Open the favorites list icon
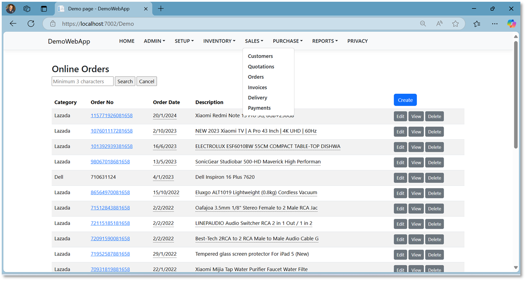This screenshot has width=526, height=281. pyautogui.click(x=477, y=24)
